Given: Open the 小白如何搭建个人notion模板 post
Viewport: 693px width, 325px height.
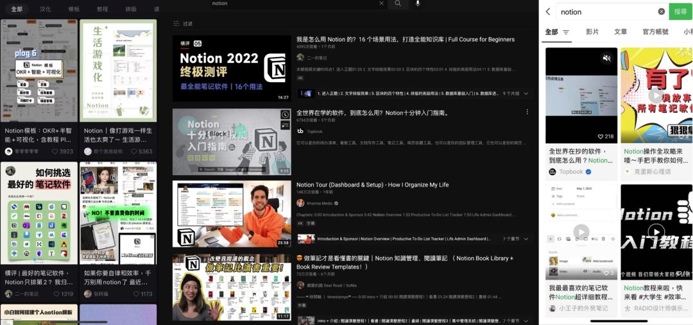Looking at the screenshot, I should tap(39, 314).
